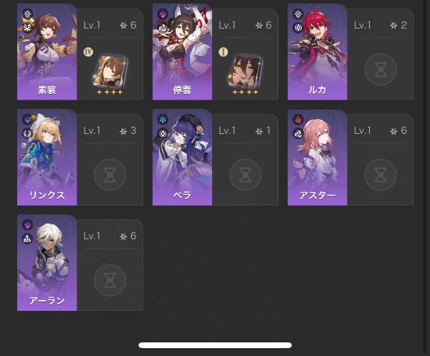The width and height of the screenshot is (430, 356).
Task: Select アスター character portrait
Action: (317, 158)
